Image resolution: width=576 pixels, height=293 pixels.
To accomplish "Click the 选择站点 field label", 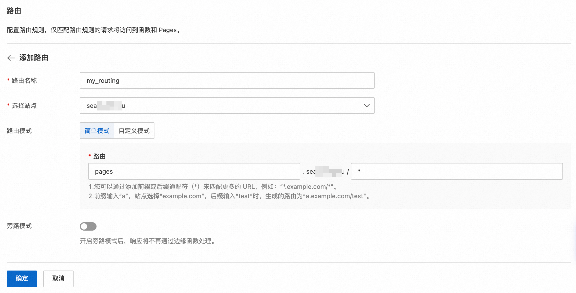I will 24,106.
